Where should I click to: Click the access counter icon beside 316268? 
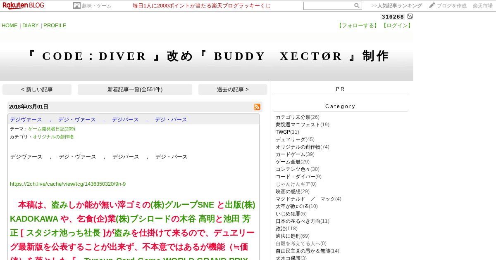tap(410, 17)
